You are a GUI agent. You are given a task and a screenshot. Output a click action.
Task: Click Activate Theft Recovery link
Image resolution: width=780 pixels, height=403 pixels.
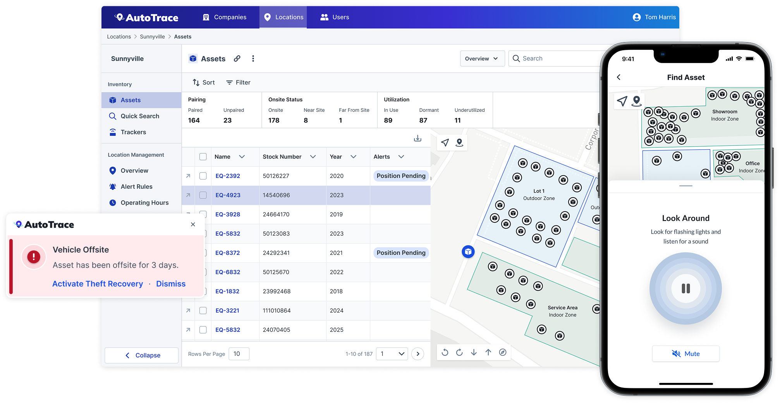[98, 284]
